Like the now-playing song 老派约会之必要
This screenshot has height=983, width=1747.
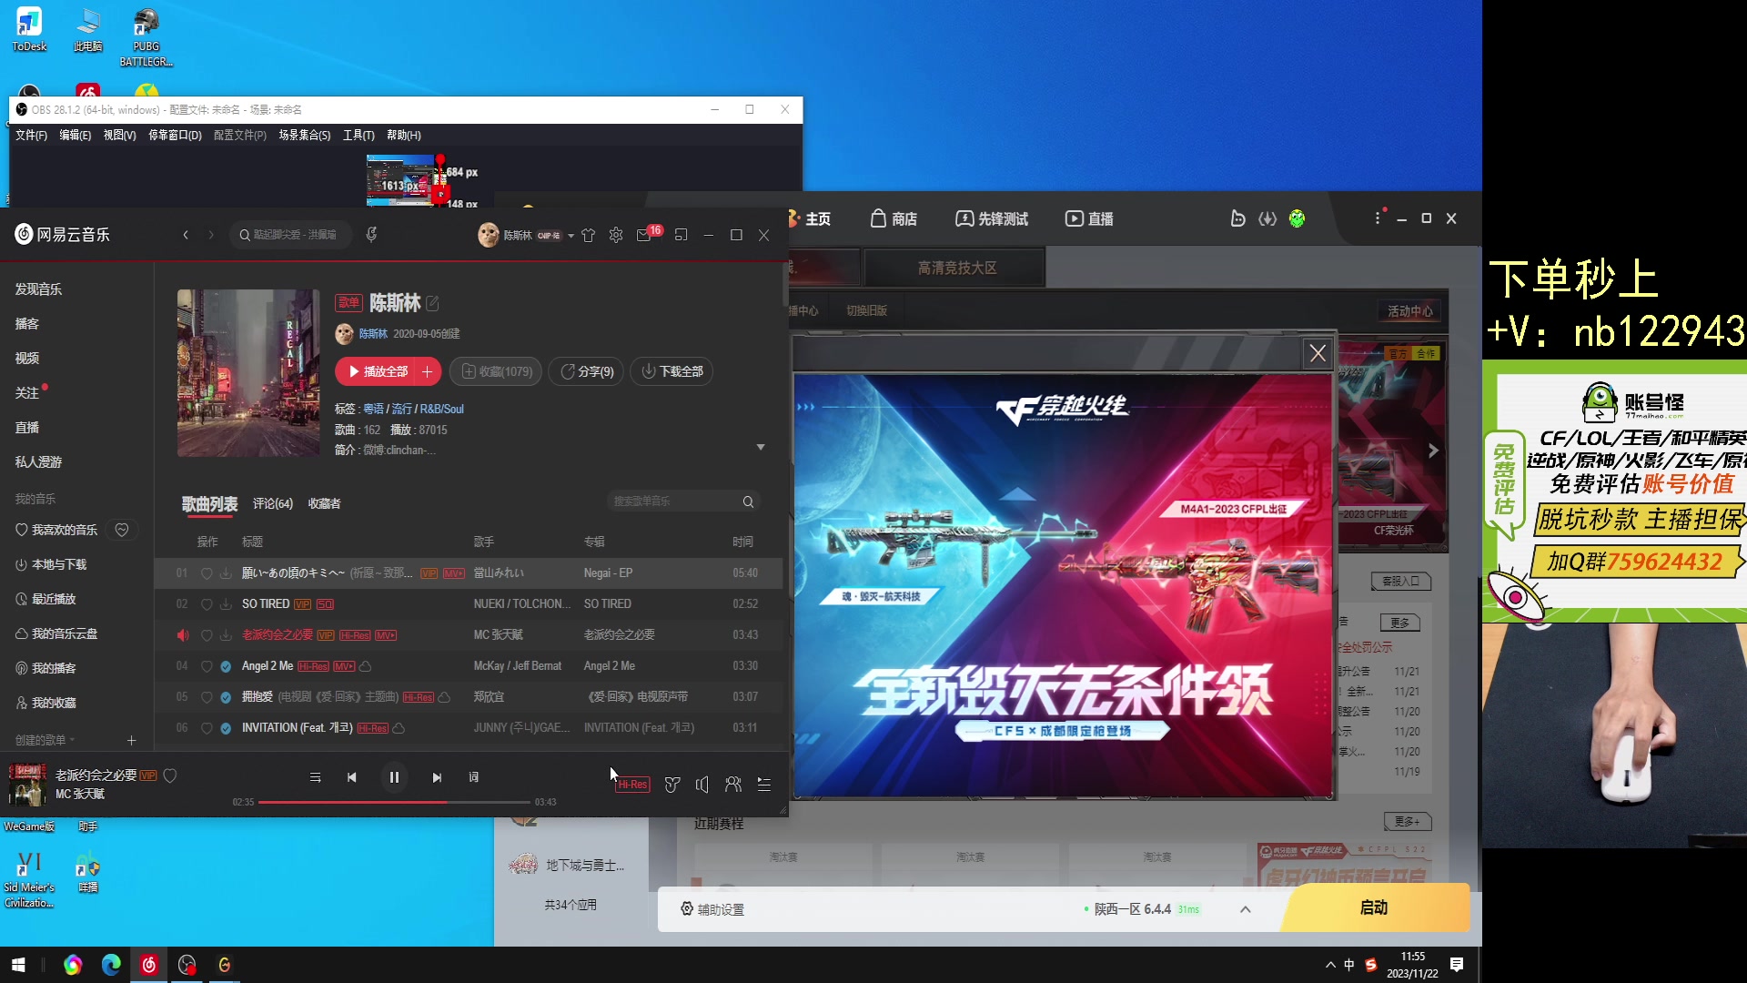point(170,775)
